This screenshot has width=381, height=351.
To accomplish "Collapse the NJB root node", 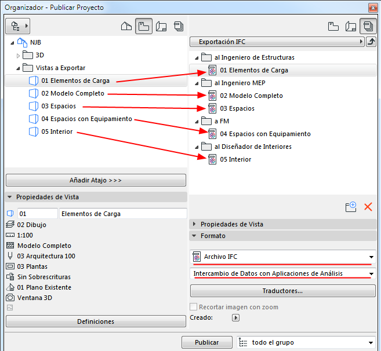I will [x=12, y=43].
